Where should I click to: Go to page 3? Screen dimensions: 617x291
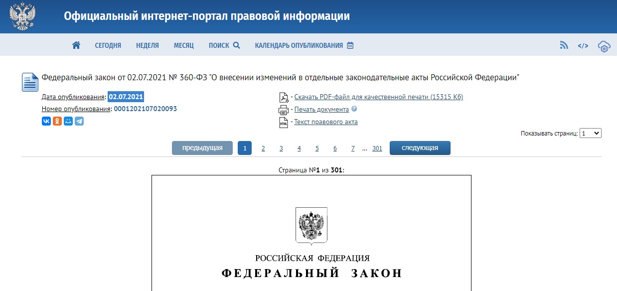[281, 148]
